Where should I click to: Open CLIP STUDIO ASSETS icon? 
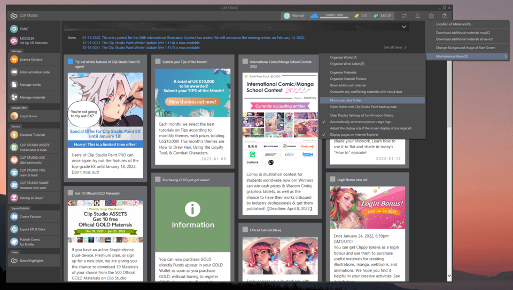(x=14, y=148)
